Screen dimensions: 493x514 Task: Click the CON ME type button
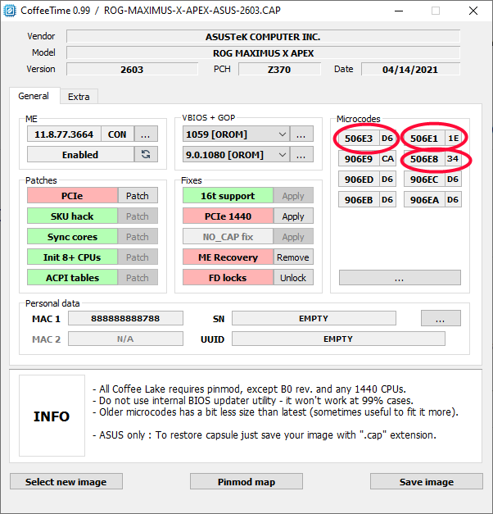click(117, 134)
